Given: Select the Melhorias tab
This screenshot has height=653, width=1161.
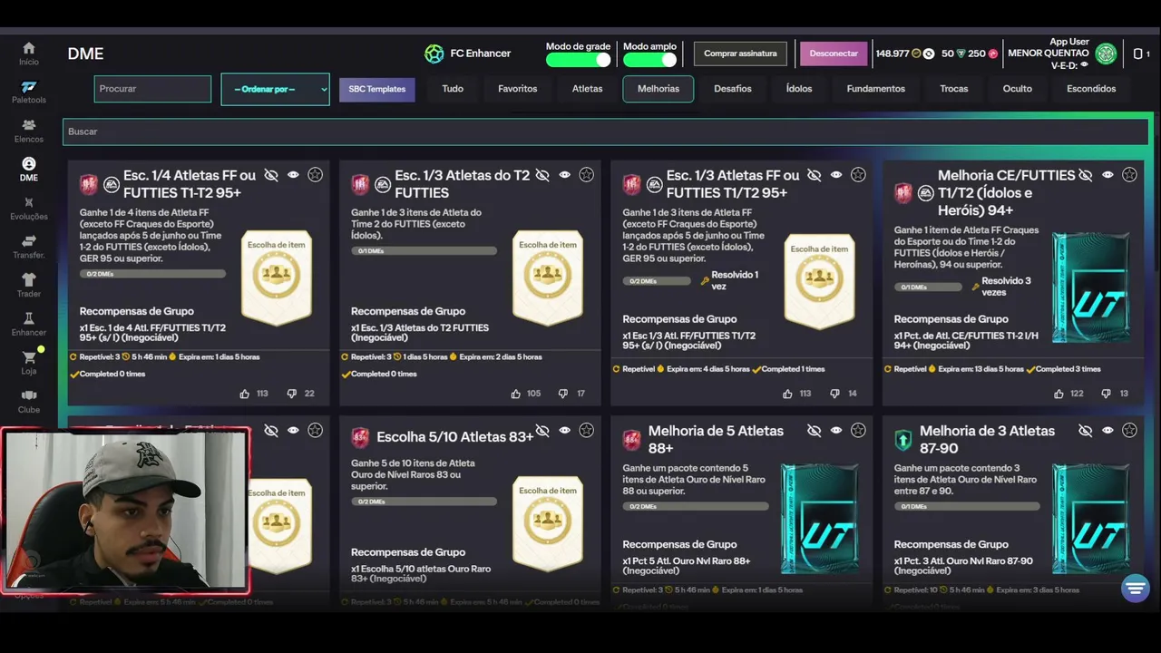Looking at the screenshot, I should [659, 89].
